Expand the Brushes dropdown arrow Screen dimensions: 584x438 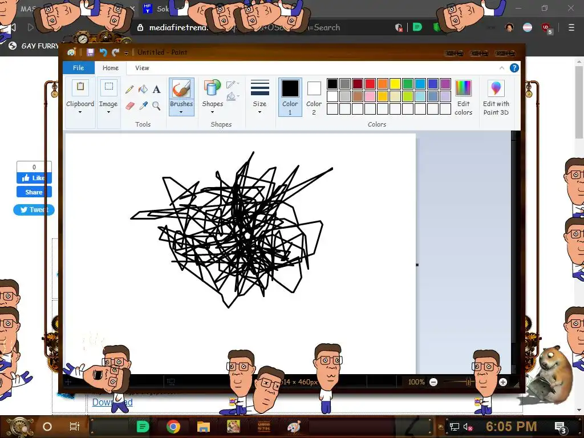click(x=181, y=112)
